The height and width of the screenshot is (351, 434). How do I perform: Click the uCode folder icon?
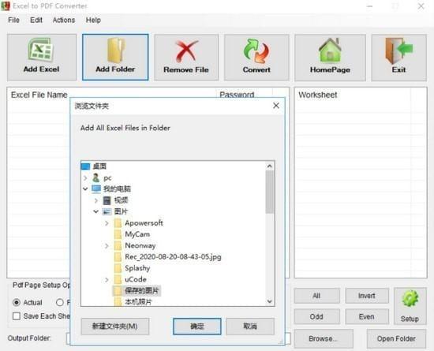[118, 279]
